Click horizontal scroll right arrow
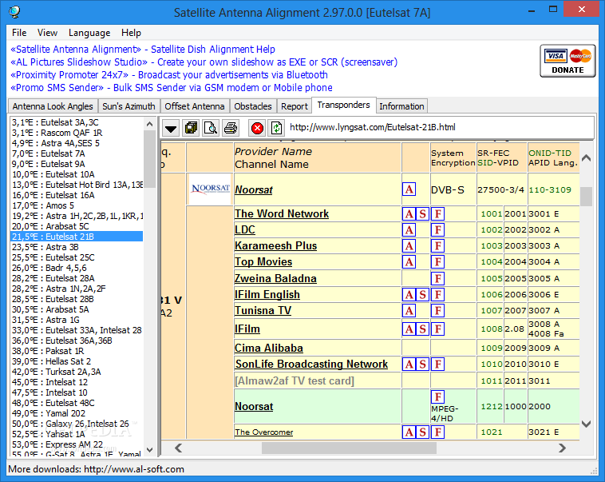The height and width of the screenshot is (482, 605). pos(562,448)
